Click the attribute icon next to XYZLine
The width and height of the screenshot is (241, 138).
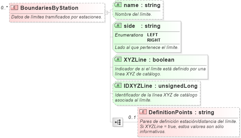point(118,59)
